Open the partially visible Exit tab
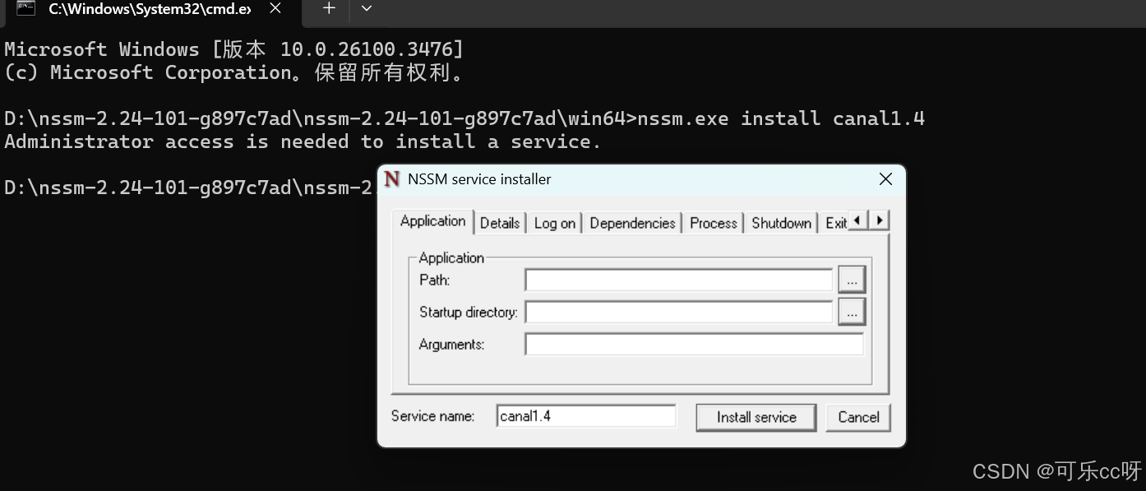This screenshot has width=1146, height=491. pos(835,223)
